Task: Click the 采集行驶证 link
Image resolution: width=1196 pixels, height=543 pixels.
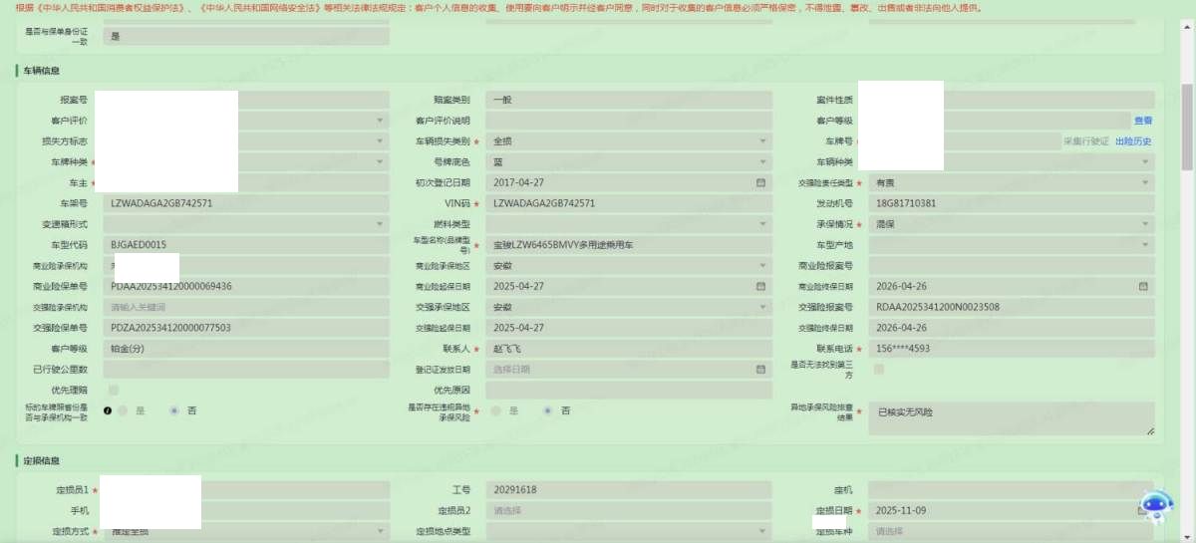Action: (x=1085, y=141)
